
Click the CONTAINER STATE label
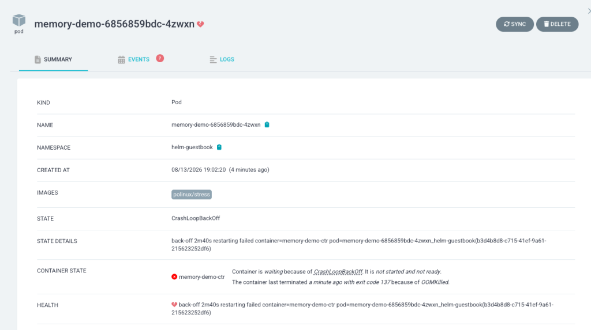tap(61, 271)
